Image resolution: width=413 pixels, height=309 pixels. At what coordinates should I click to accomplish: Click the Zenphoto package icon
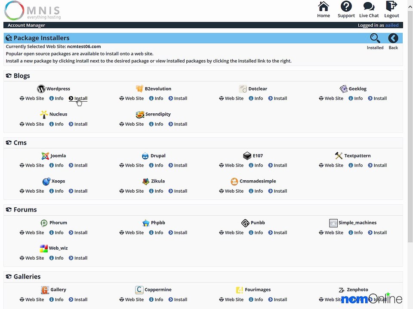click(341, 290)
